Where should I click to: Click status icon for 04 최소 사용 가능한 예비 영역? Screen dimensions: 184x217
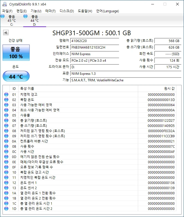coord(6,110)
